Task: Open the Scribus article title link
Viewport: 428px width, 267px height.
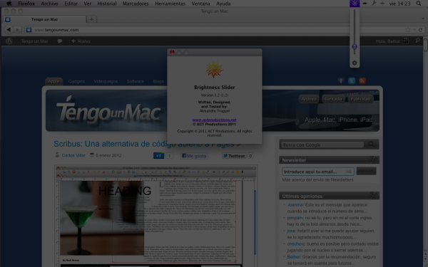Action: coord(143,144)
